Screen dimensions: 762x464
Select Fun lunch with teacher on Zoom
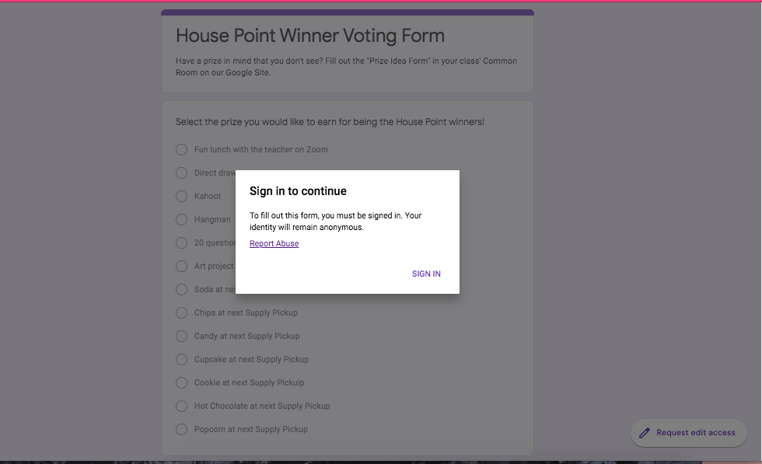[x=182, y=149]
